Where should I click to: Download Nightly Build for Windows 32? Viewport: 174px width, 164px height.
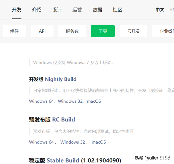click(x=70, y=101)
